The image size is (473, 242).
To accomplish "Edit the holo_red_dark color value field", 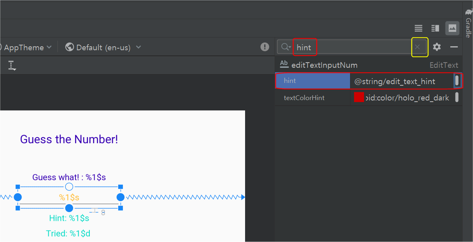I will pyautogui.click(x=407, y=98).
